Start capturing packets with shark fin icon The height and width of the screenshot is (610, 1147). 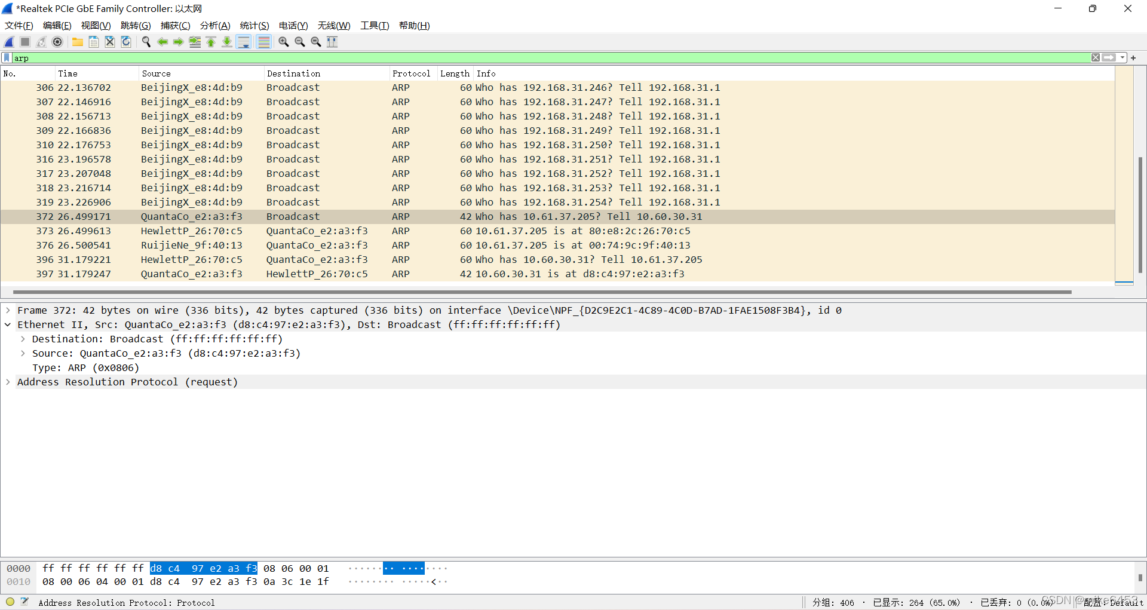pyautogui.click(x=9, y=42)
